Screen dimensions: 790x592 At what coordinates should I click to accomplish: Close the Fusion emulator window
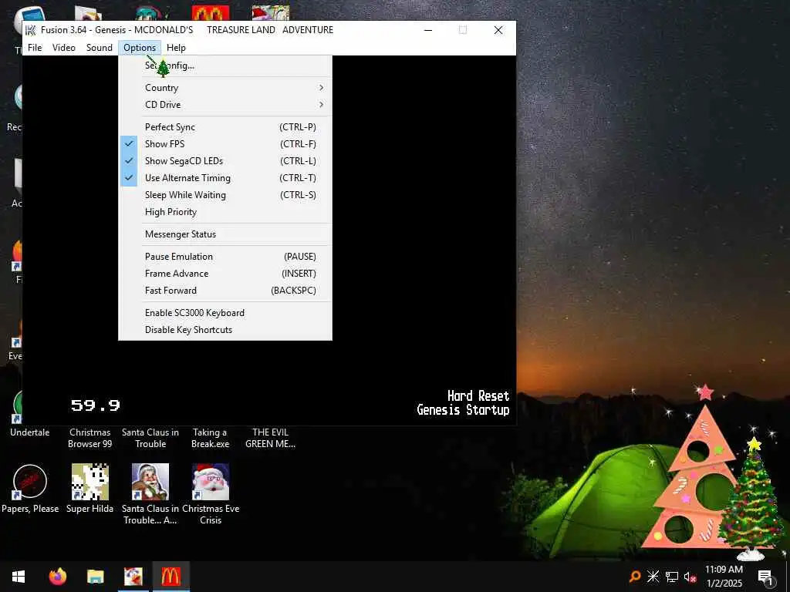(x=498, y=30)
